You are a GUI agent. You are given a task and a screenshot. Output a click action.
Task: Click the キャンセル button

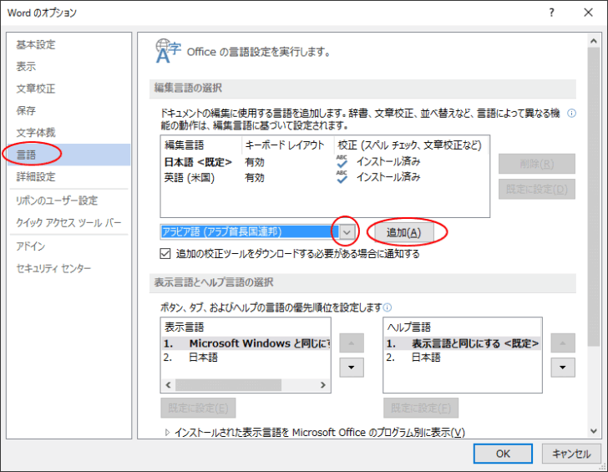click(571, 454)
